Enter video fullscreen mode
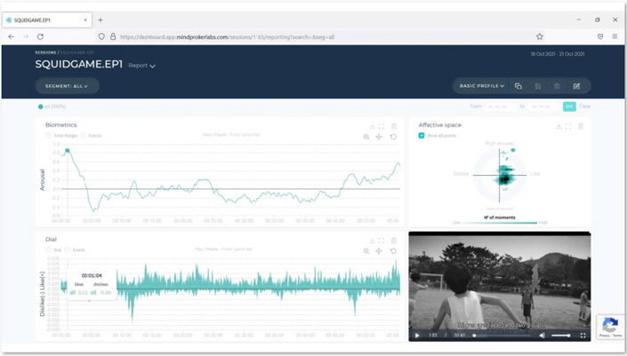The height and width of the screenshot is (356, 627). [583, 336]
